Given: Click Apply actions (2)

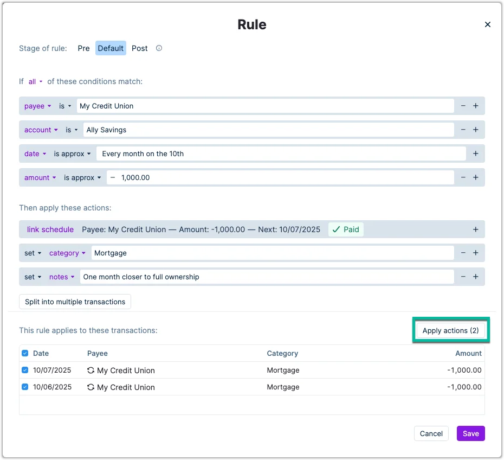Looking at the screenshot, I should [x=450, y=330].
